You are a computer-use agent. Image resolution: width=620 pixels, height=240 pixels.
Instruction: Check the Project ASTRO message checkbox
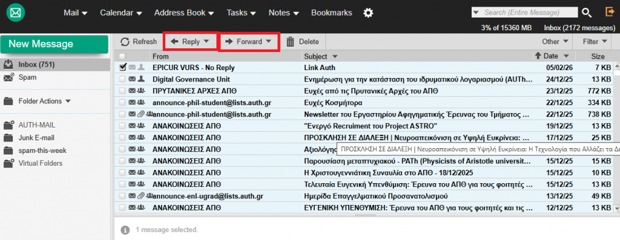pyautogui.click(x=122, y=126)
